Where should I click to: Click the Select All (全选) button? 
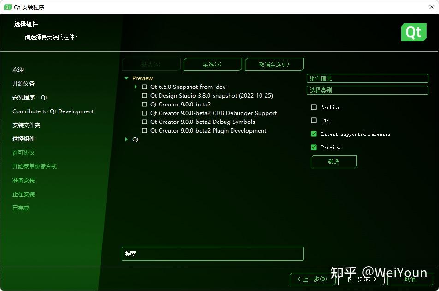tap(213, 64)
